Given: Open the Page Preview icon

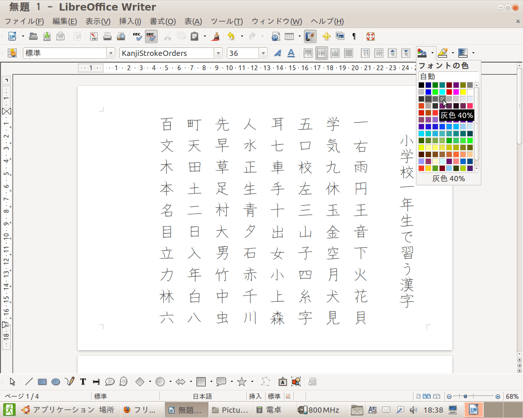Looking at the screenshot, I should pyautogui.click(x=121, y=36).
